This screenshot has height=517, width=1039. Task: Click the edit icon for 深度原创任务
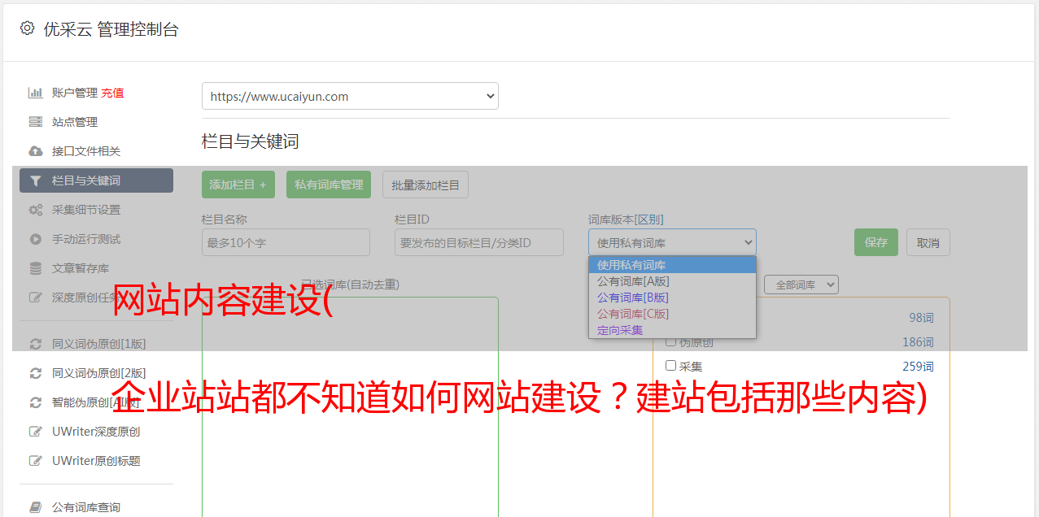pos(36,298)
